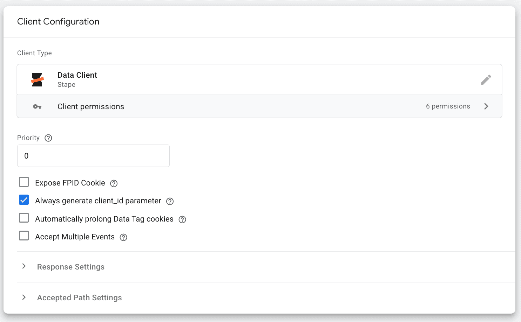521x322 pixels.
Task: Enable the Expose FPID Cookie checkbox
Action: pos(23,182)
